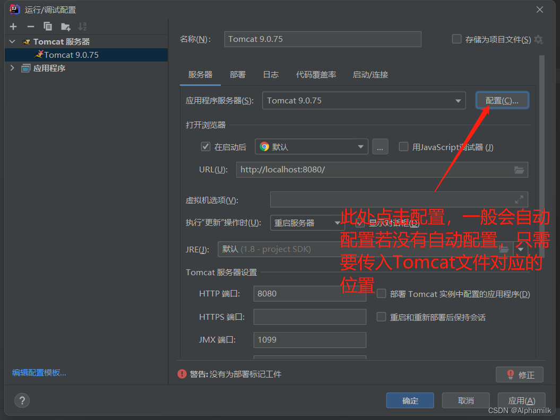Viewport: 560px width, 420px height.
Task: Click the 配置(C)... button
Action: pyautogui.click(x=502, y=101)
